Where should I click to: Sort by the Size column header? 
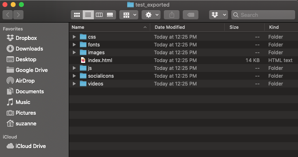(244, 27)
